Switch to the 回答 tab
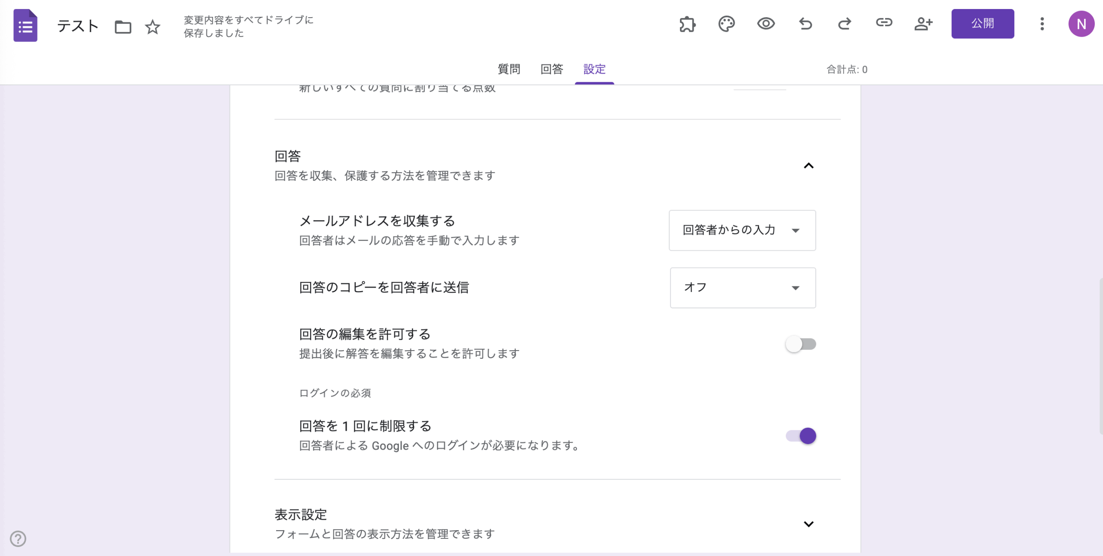Screen dimensions: 1103x556 [551, 69]
